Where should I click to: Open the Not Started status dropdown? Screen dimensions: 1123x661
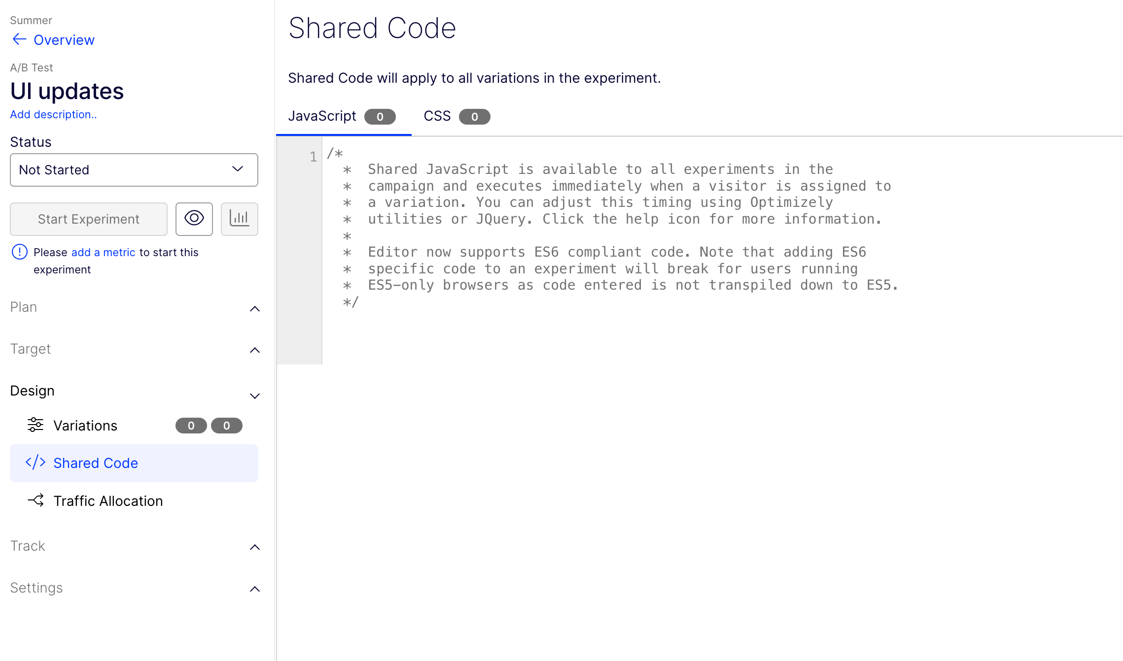pos(134,170)
